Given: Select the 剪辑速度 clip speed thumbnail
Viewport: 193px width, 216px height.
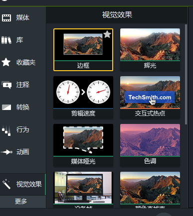Looking at the screenshot, I should click(x=83, y=92).
